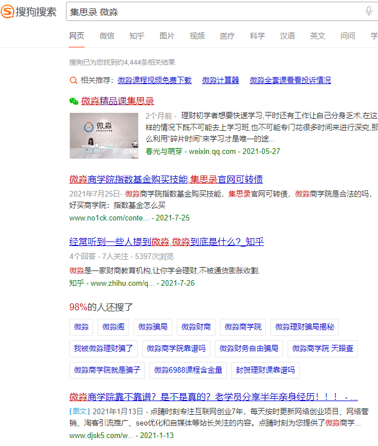This screenshot has height=446, width=378.
Task: Open the 图片 tab
Action: [x=167, y=36]
